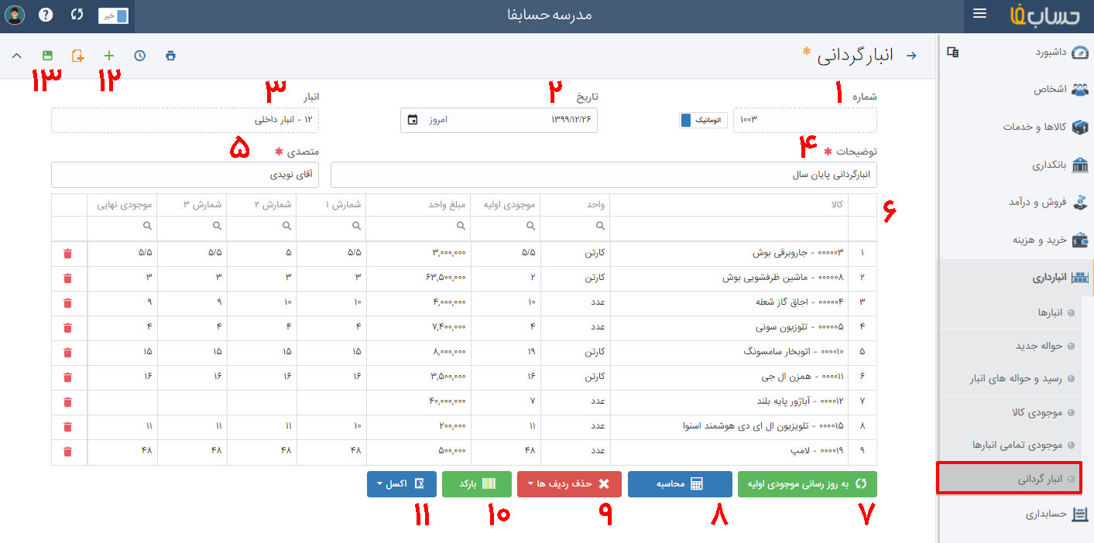Screen dimensions: 1094x543
Task: Collapse header with the up chevron
Action: 17,56
